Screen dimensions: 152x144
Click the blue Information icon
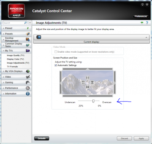28,94
